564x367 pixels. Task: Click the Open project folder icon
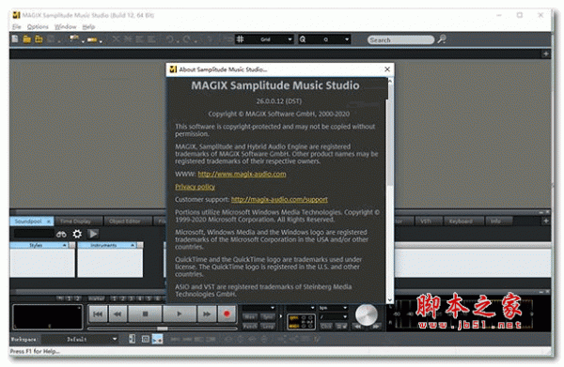(x=26, y=38)
